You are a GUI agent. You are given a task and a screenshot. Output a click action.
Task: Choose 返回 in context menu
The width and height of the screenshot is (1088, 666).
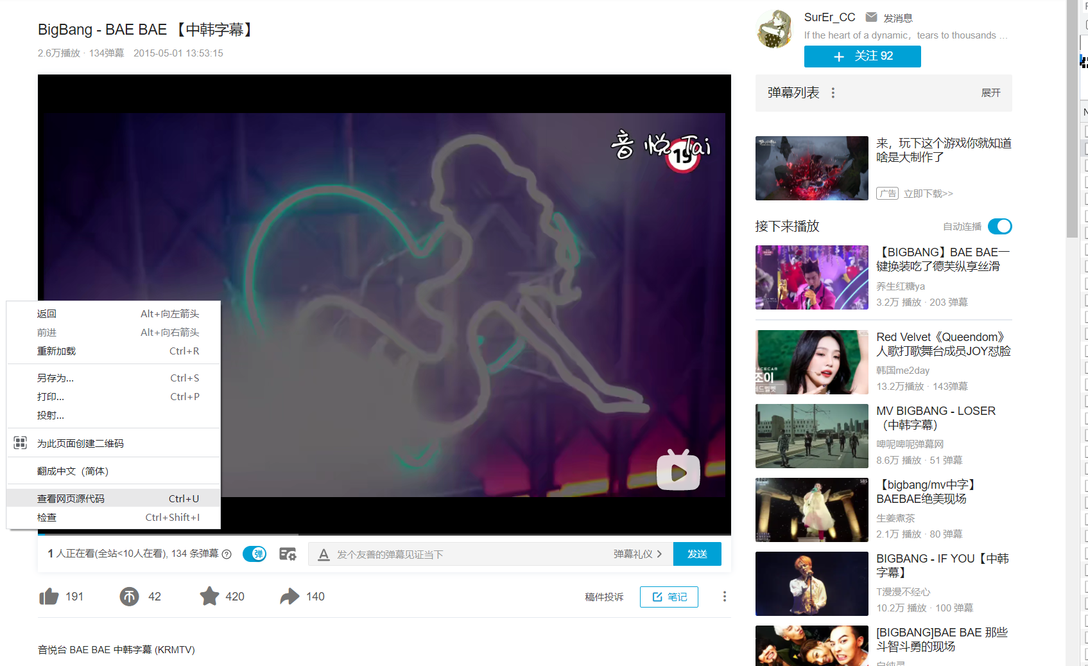[x=114, y=313]
